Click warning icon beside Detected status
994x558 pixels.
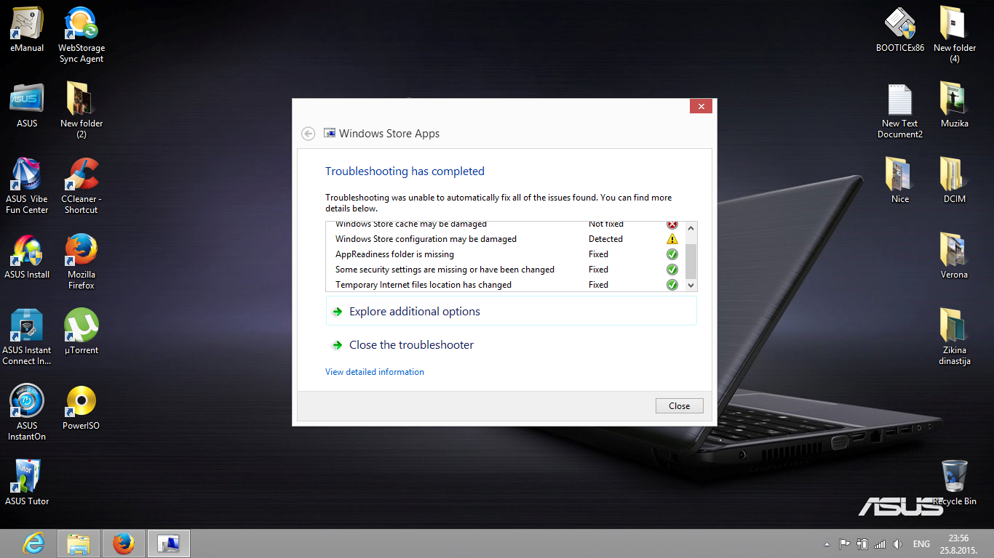672,239
